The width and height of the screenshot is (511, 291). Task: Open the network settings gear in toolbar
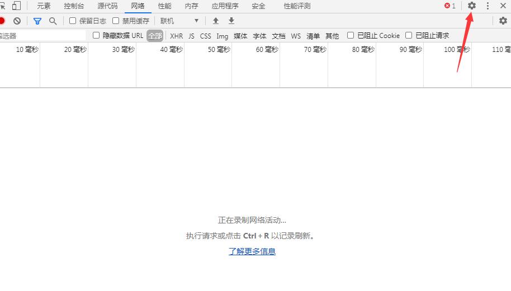coord(503,21)
